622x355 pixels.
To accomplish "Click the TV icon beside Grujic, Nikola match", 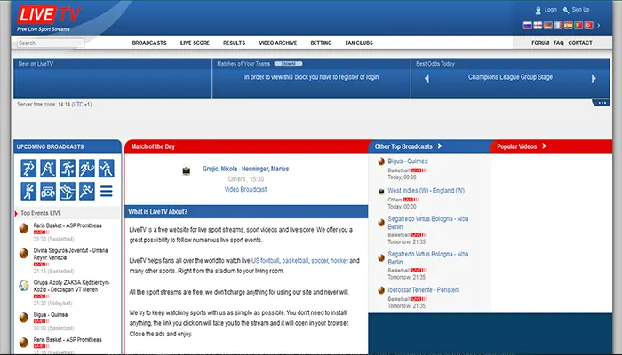I will coord(186,170).
